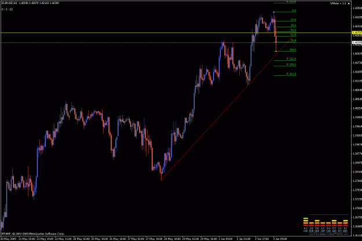Click the NZD label in the currency meter

(x=345, y=231)
